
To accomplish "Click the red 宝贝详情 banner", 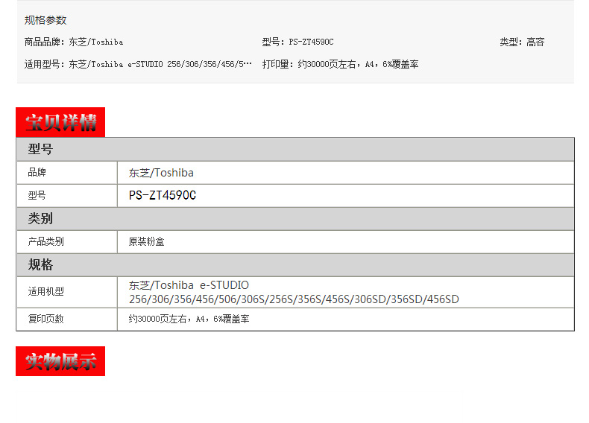I will coord(60,122).
